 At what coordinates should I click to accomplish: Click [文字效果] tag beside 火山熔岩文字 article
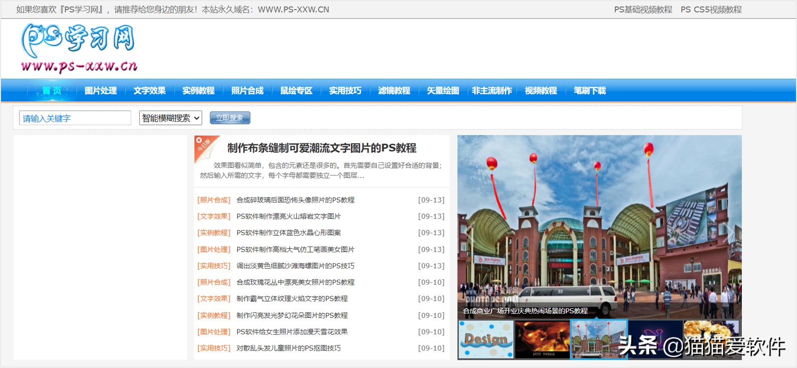pos(214,217)
